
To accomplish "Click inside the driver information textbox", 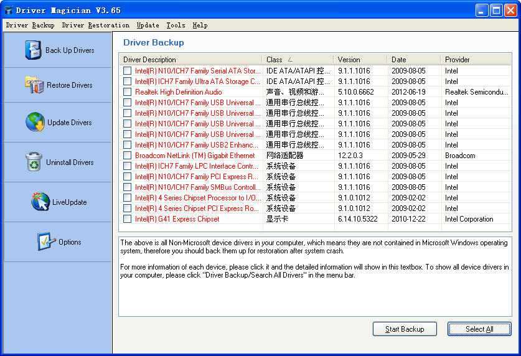I will click(315, 276).
